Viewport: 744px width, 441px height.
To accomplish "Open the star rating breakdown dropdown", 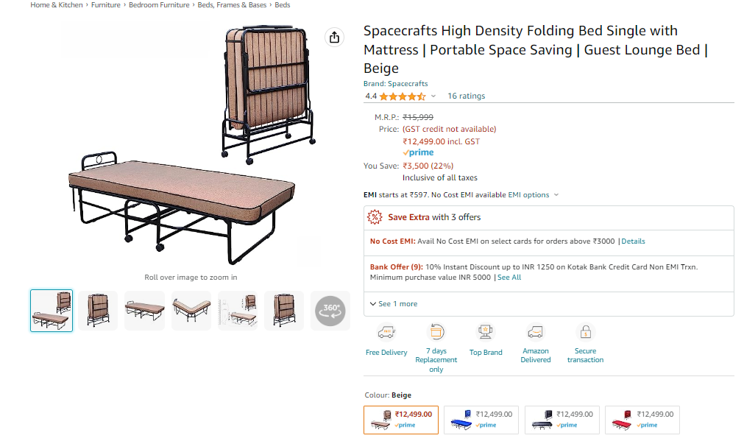I will pos(433,96).
